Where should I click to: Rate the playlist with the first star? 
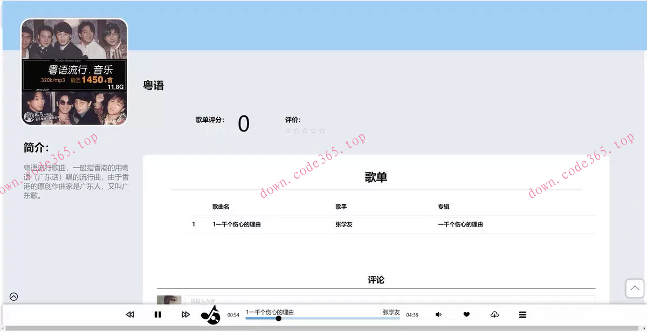click(x=288, y=130)
